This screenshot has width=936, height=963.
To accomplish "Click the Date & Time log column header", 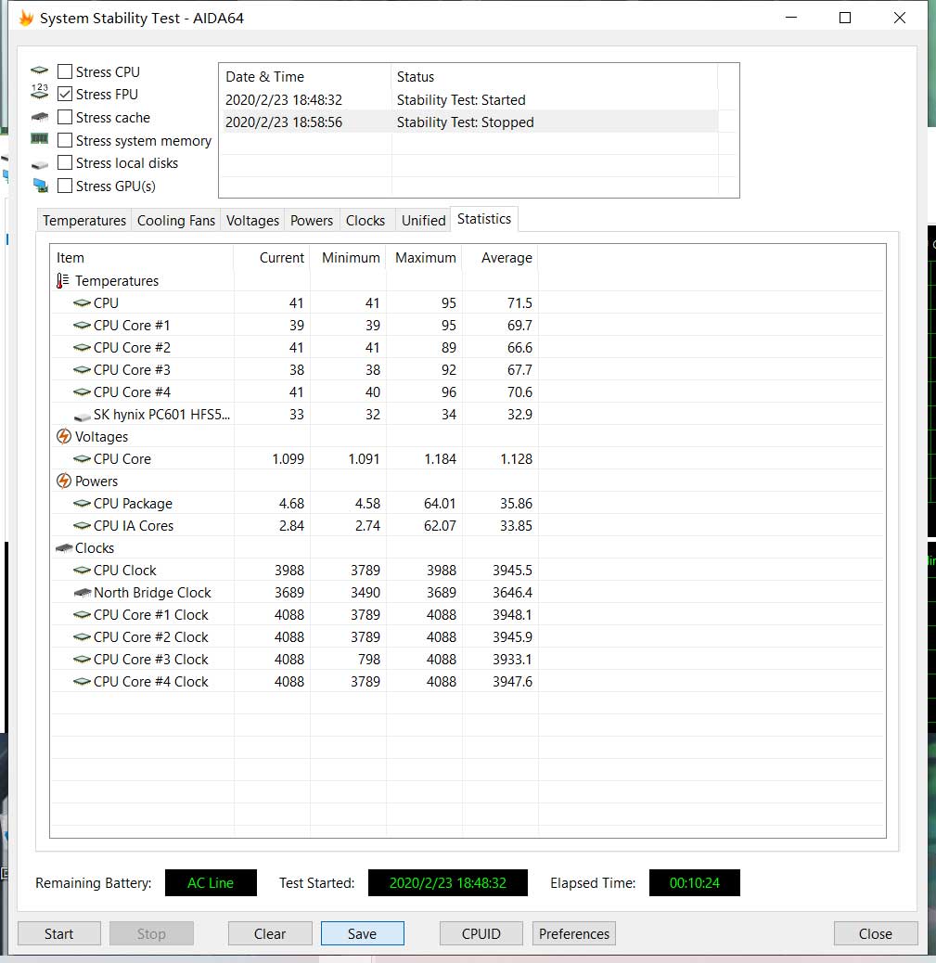I will 305,77.
